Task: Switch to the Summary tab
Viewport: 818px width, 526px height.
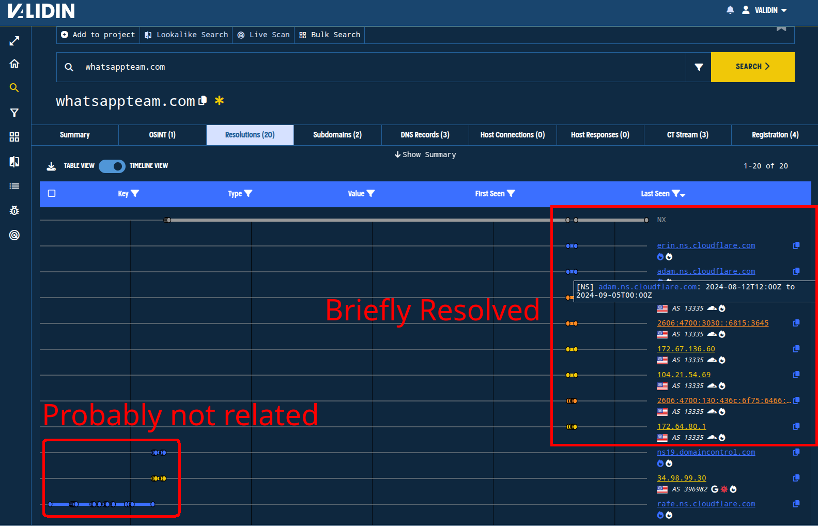Action: 75,135
